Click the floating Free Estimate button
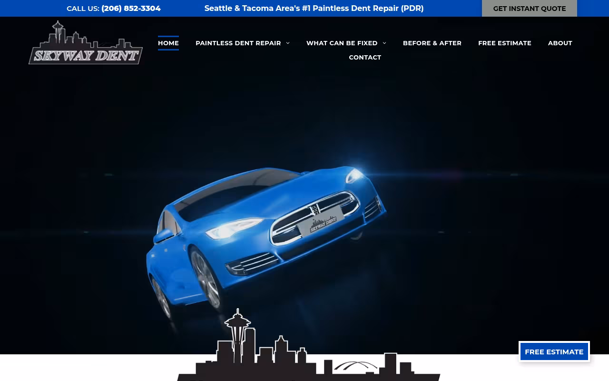 [x=554, y=352]
